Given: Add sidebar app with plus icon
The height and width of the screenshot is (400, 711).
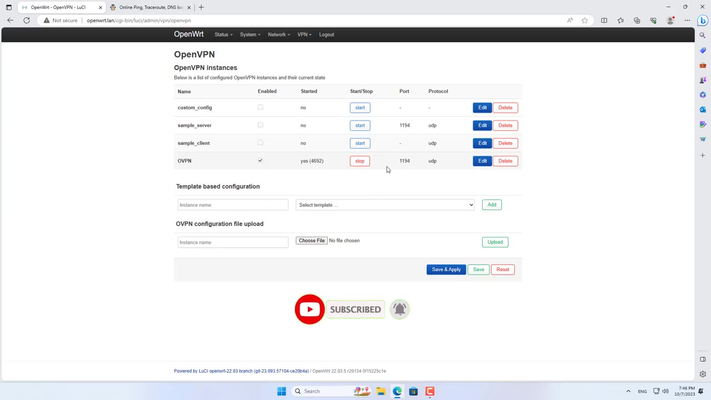Looking at the screenshot, I should click(x=703, y=155).
